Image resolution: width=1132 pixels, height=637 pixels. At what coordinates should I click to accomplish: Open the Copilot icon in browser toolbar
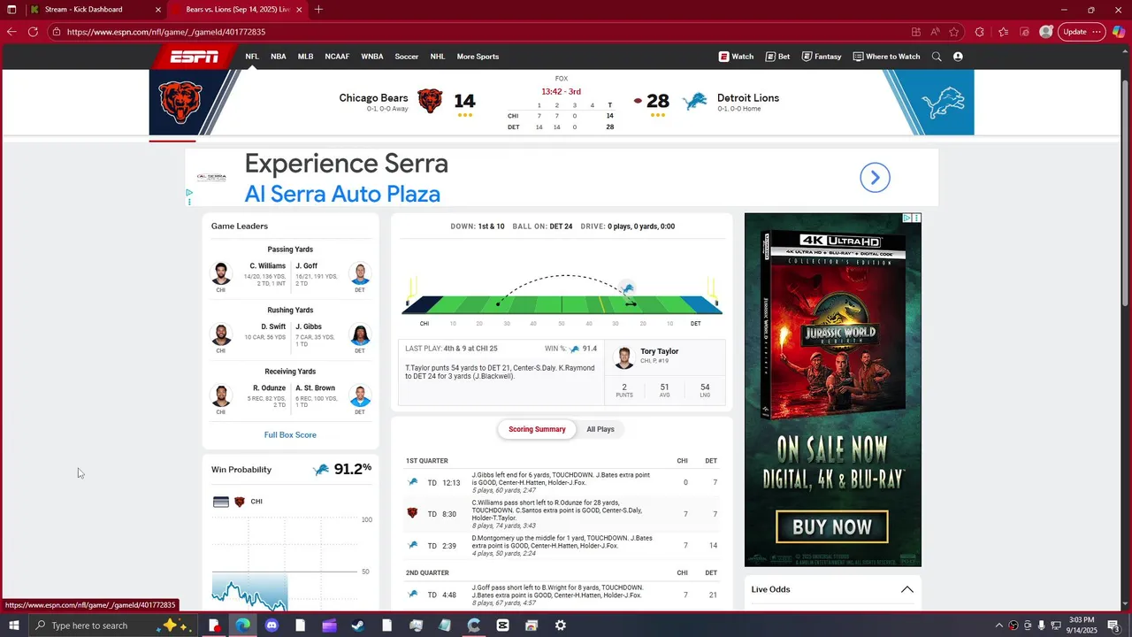(1119, 32)
